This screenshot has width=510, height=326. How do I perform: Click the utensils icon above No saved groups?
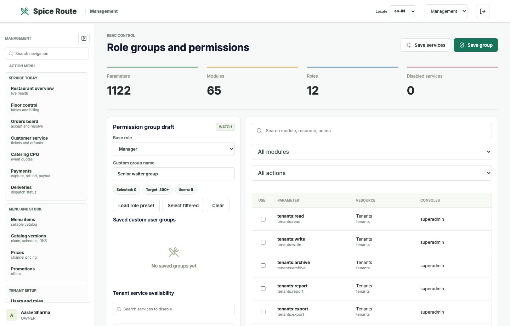click(174, 252)
